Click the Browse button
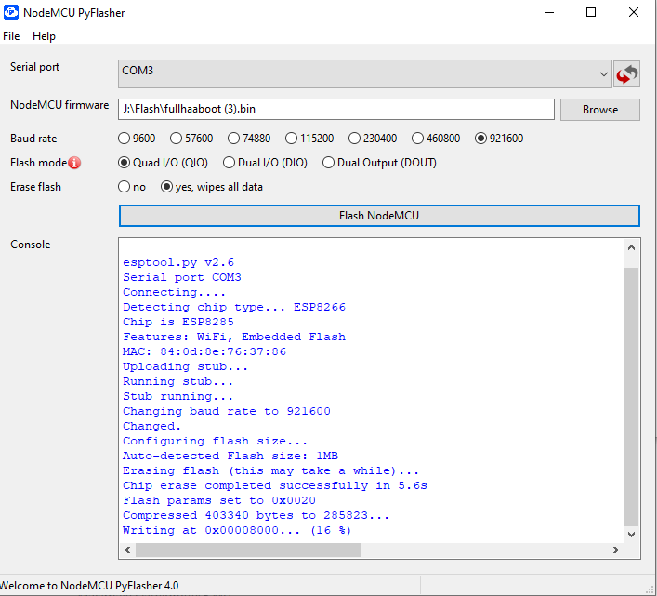This screenshot has width=657, height=596. click(599, 110)
